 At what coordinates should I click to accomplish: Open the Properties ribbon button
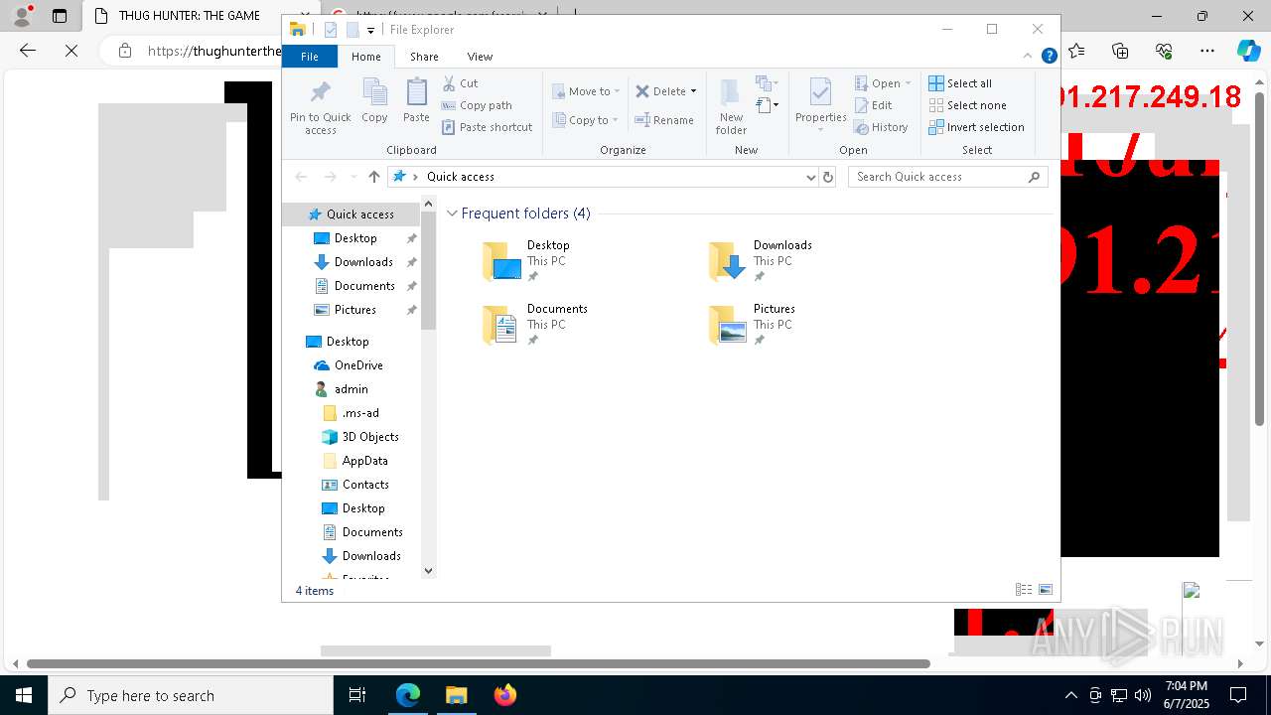click(820, 105)
